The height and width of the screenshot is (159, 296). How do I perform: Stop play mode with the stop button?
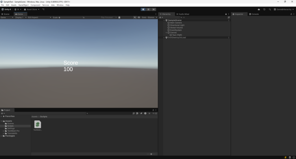(143, 10)
